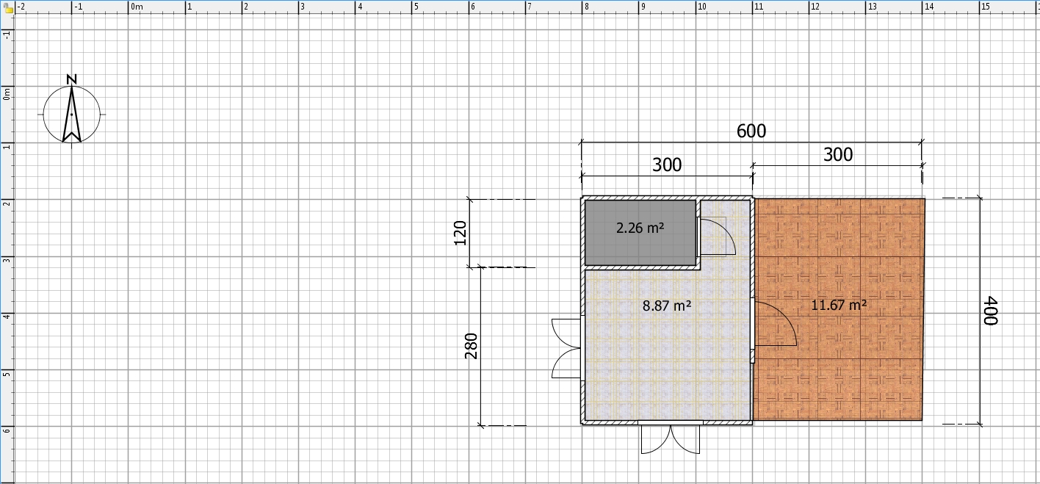Click the 14 mark on horizontal ruler

click(929, 7)
